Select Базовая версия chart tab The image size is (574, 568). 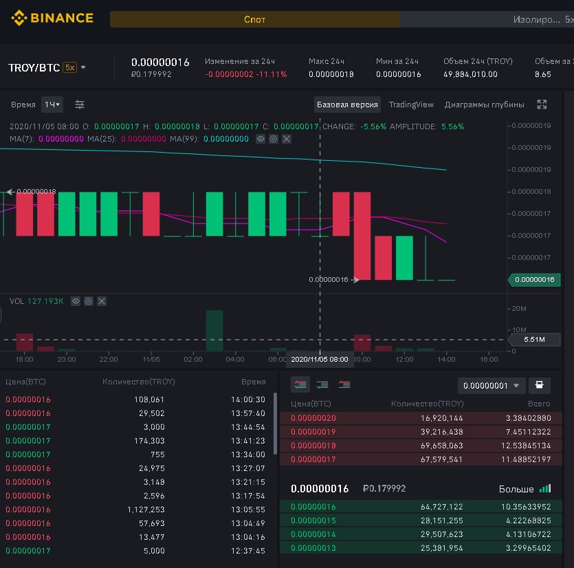click(x=347, y=105)
